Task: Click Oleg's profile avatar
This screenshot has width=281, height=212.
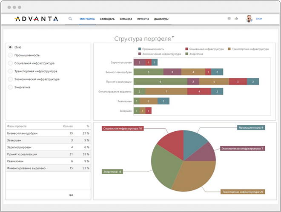Action: click(249, 19)
